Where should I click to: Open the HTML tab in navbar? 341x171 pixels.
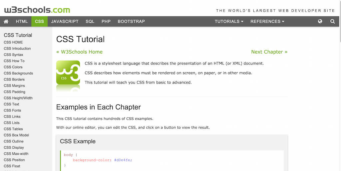tap(22, 21)
